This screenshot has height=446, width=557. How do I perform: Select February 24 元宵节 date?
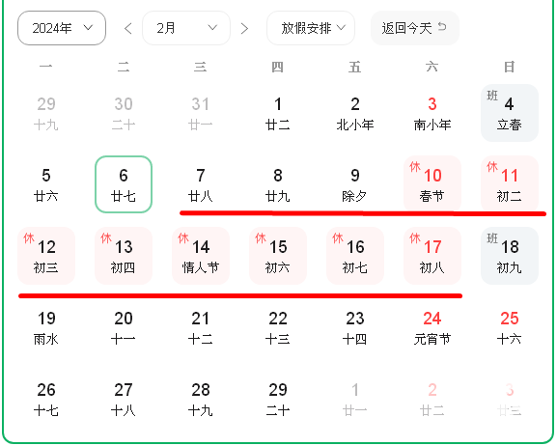tap(432, 327)
